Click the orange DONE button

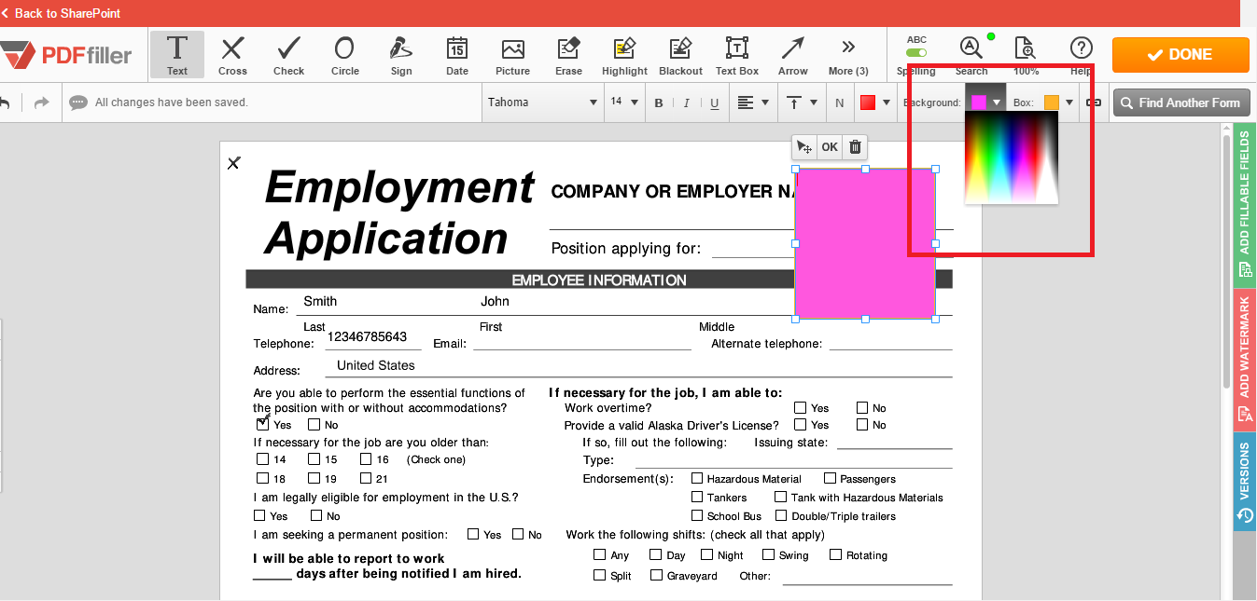point(1180,54)
